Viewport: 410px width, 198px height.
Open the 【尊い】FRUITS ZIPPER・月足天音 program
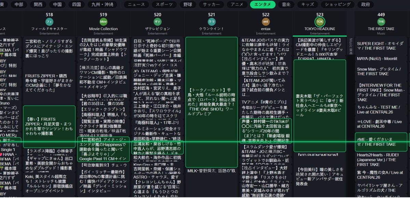click(x=50, y=126)
